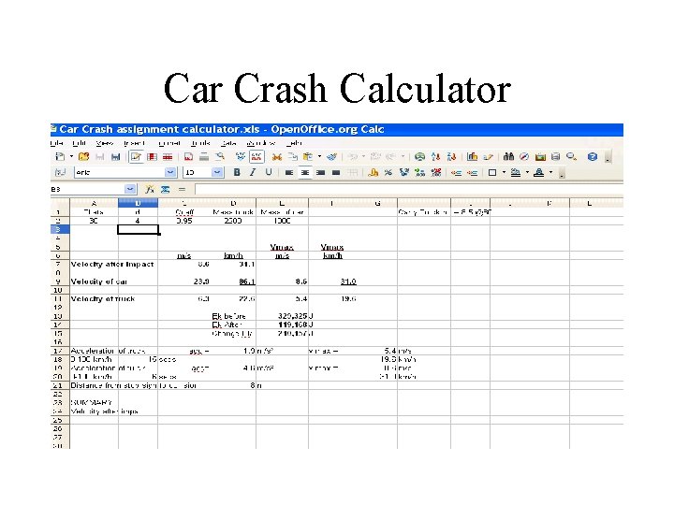Open the Borders dropdown arrow
674x505 pixels.
click(504, 173)
